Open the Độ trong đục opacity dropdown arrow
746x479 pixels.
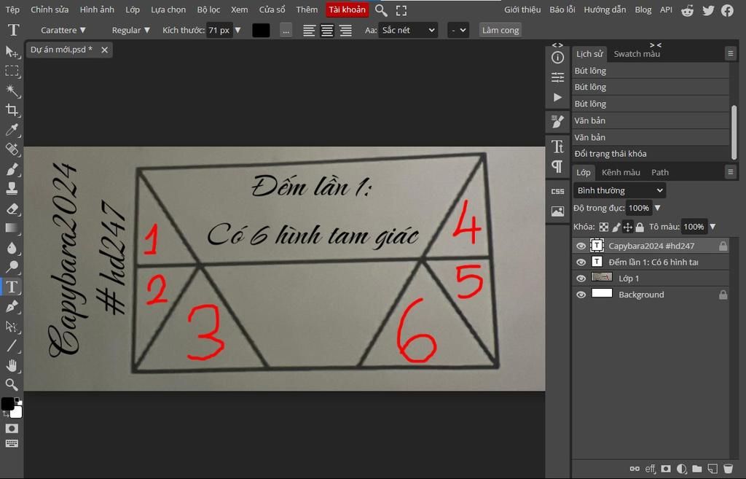(658, 208)
